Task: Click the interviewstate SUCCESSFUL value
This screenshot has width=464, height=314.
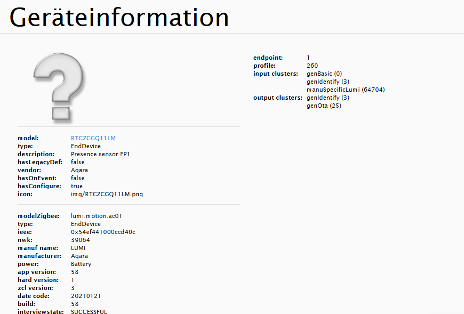Action: (89, 311)
